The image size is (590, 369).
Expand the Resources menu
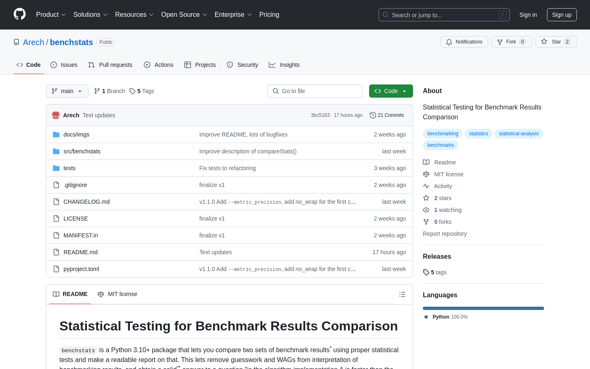pos(134,15)
